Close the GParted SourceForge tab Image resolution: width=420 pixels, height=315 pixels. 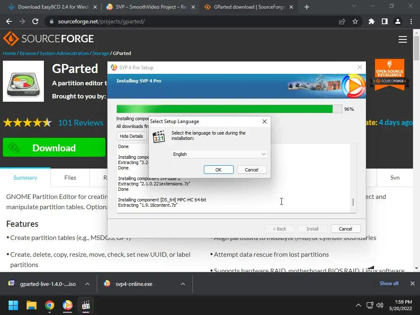291,7
